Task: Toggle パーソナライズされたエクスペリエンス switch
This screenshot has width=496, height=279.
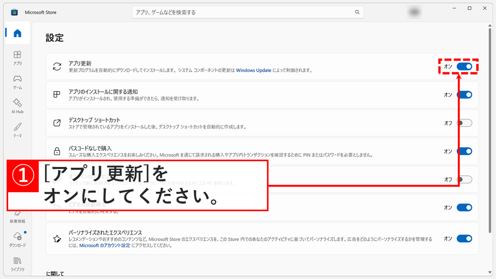Action: coord(465,238)
